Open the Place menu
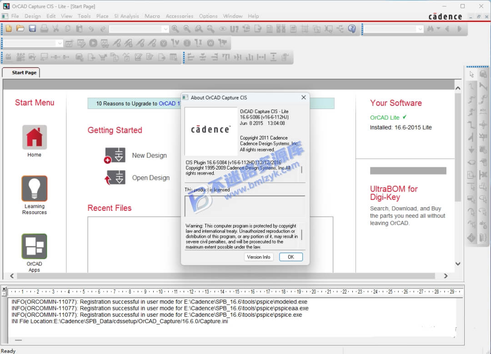 tap(102, 16)
